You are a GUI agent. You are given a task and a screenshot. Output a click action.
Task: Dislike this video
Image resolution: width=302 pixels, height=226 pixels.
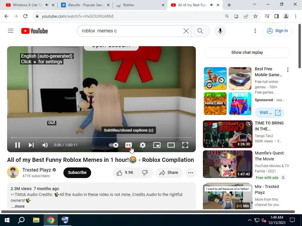point(145,172)
